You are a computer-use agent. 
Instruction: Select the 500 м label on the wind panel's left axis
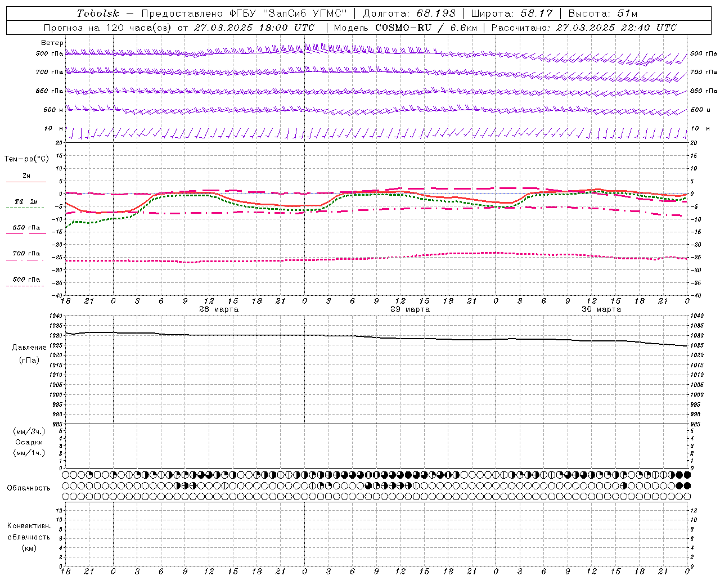click(x=53, y=110)
